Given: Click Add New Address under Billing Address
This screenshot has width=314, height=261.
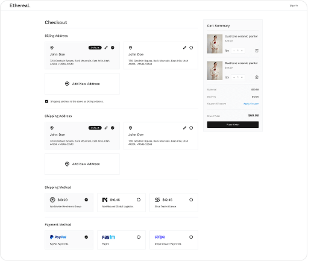Looking at the screenshot, I should click(x=82, y=84).
